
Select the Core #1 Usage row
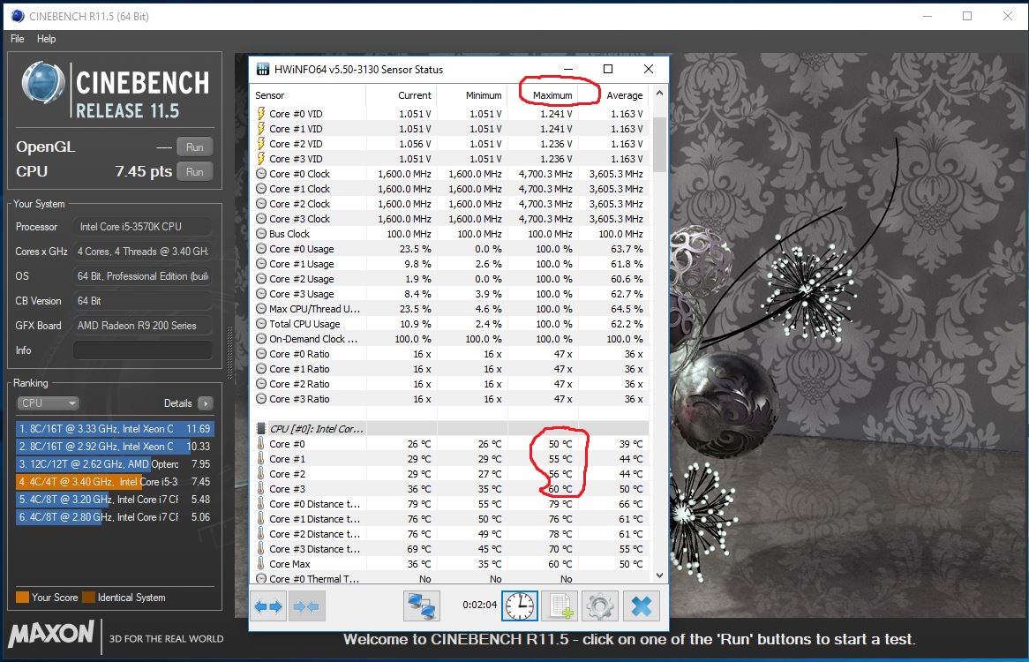449,264
